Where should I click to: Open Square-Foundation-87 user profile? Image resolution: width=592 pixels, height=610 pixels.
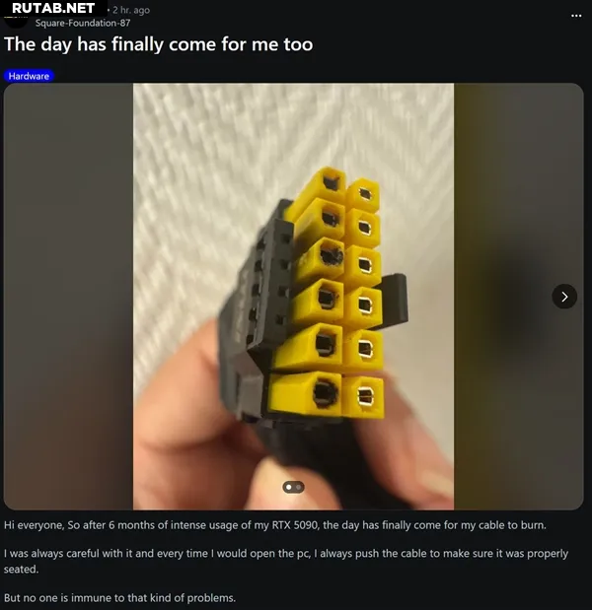(83, 23)
